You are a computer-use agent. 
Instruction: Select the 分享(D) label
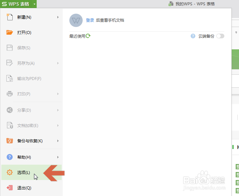tap(24, 110)
